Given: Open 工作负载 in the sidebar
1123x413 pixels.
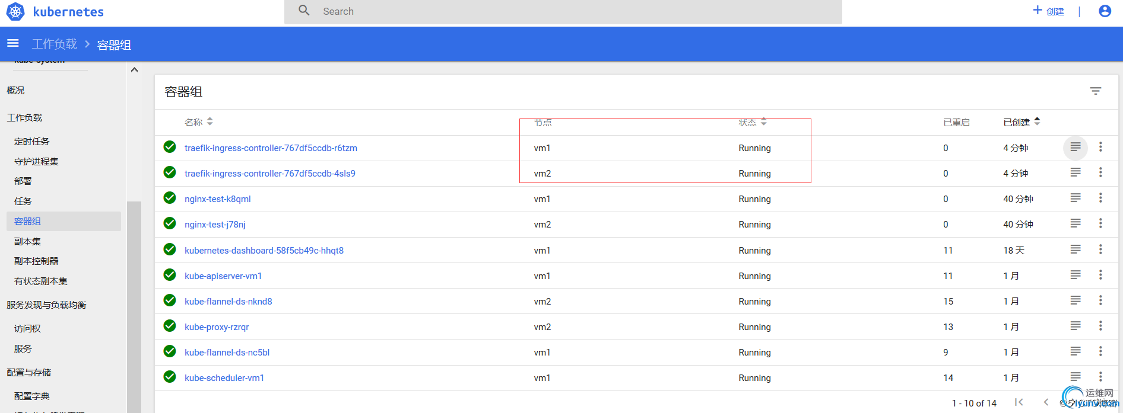Looking at the screenshot, I should click(x=25, y=118).
